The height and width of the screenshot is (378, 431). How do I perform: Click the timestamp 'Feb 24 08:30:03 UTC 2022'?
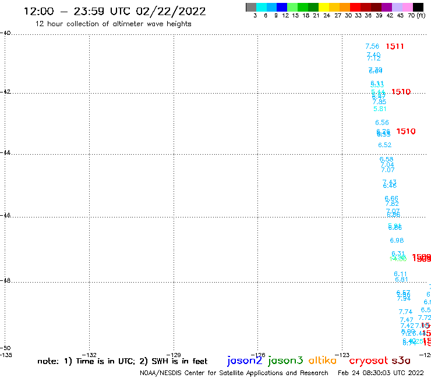pyautogui.click(x=381, y=373)
